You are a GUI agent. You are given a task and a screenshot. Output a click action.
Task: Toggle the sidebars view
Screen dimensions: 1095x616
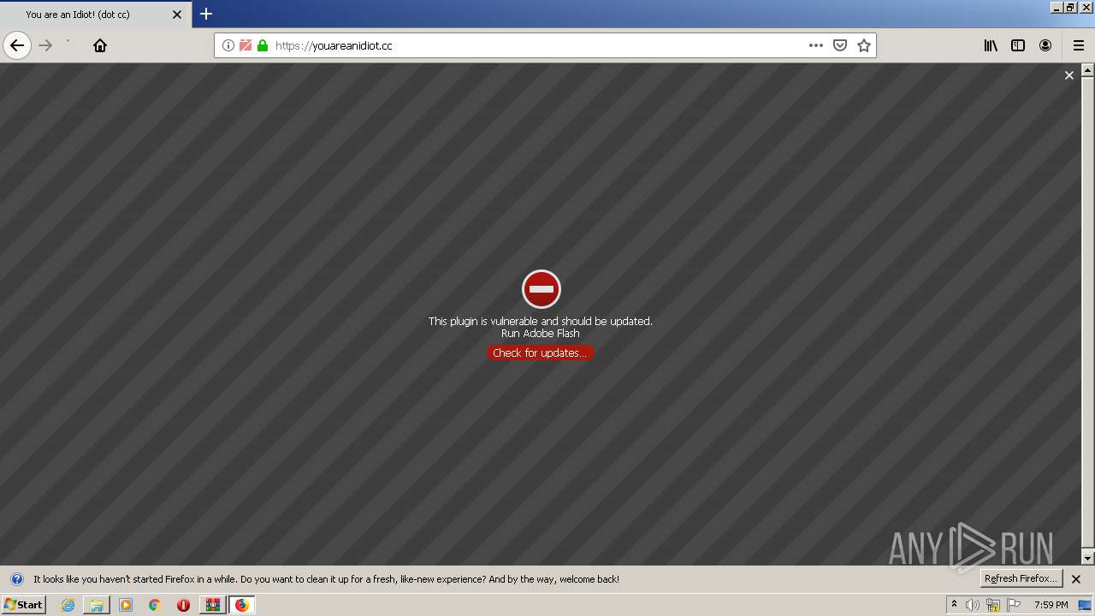[1018, 45]
